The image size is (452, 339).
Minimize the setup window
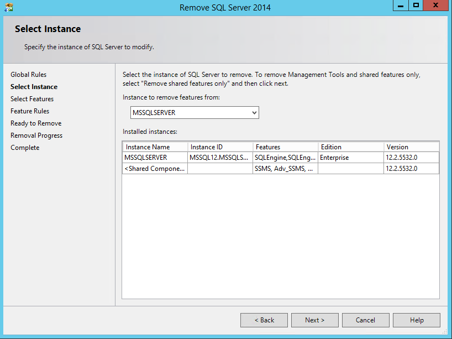[401, 6]
